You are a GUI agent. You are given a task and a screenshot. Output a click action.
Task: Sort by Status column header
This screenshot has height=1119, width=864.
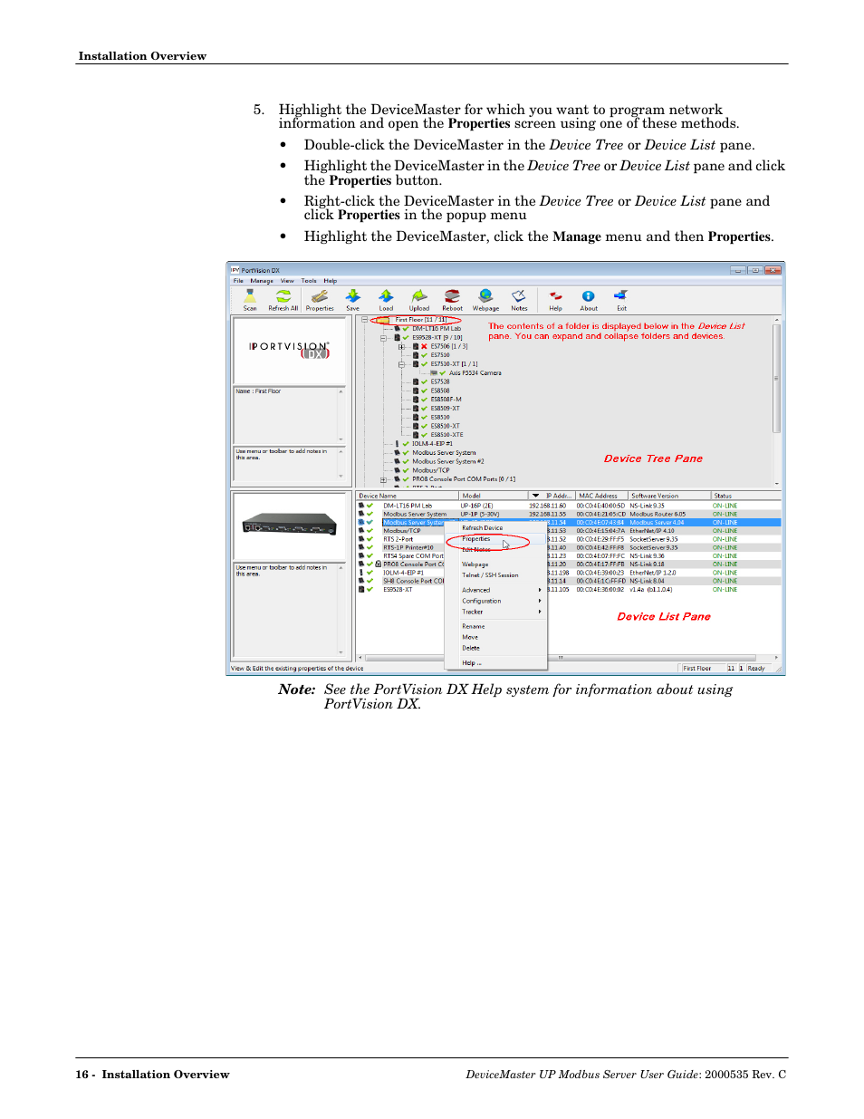pyautogui.click(x=745, y=496)
